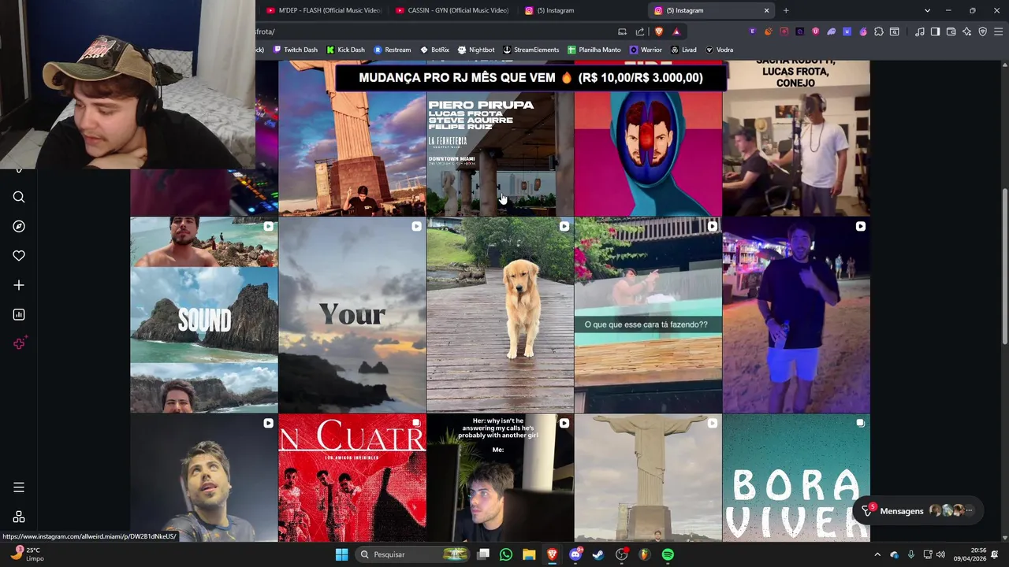Open the Brave main hamburger menu
1009x567 pixels.
[999, 31]
